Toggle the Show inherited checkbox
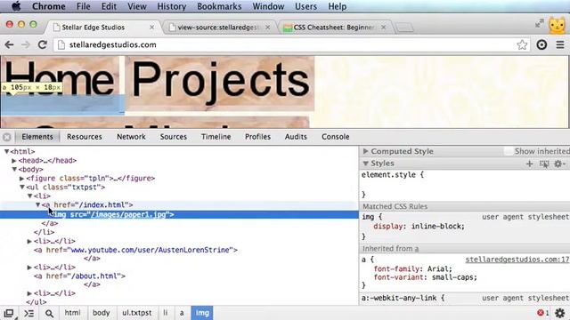 click(x=509, y=151)
